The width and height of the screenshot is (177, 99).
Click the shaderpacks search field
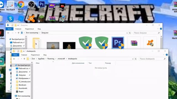[x=152, y=59]
